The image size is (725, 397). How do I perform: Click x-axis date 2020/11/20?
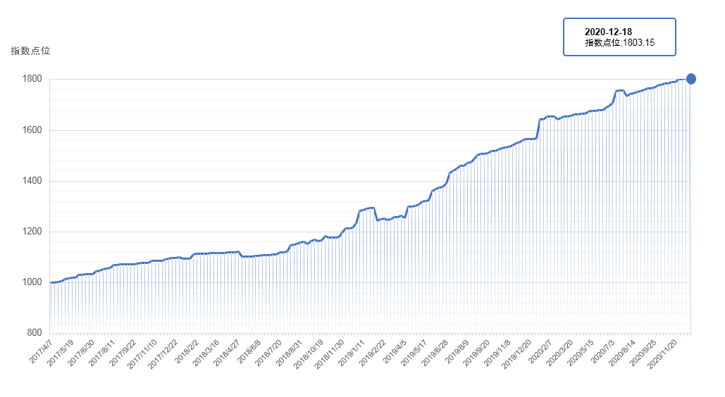[662, 355]
